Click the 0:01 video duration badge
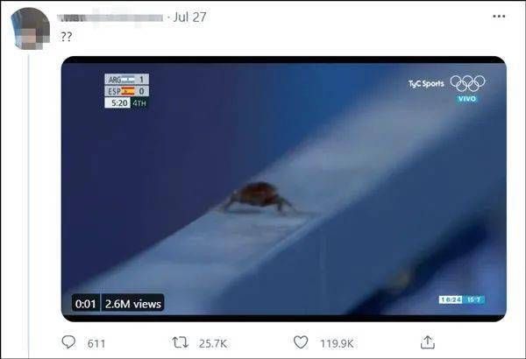Viewport: 526px width, 359px height. 86,304
